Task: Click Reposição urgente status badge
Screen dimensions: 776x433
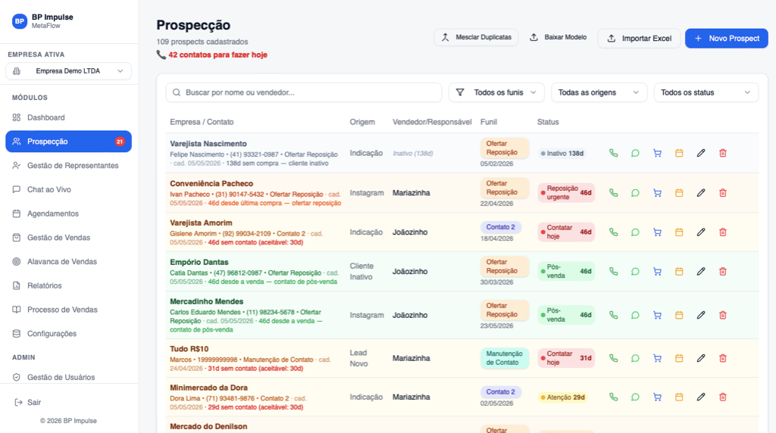Action: pos(566,193)
